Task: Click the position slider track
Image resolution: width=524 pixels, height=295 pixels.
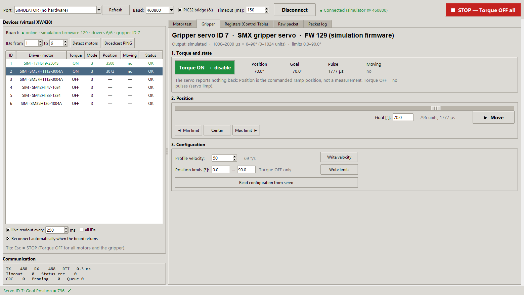Action: coord(344,108)
